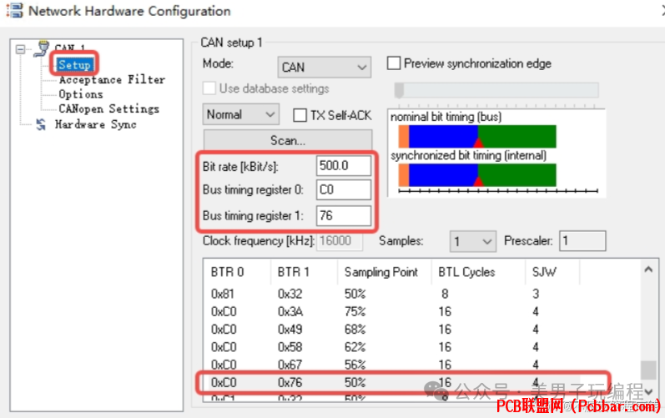Click the 68% sampling point cell
665x418 pixels.
pyautogui.click(x=355, y=330)
